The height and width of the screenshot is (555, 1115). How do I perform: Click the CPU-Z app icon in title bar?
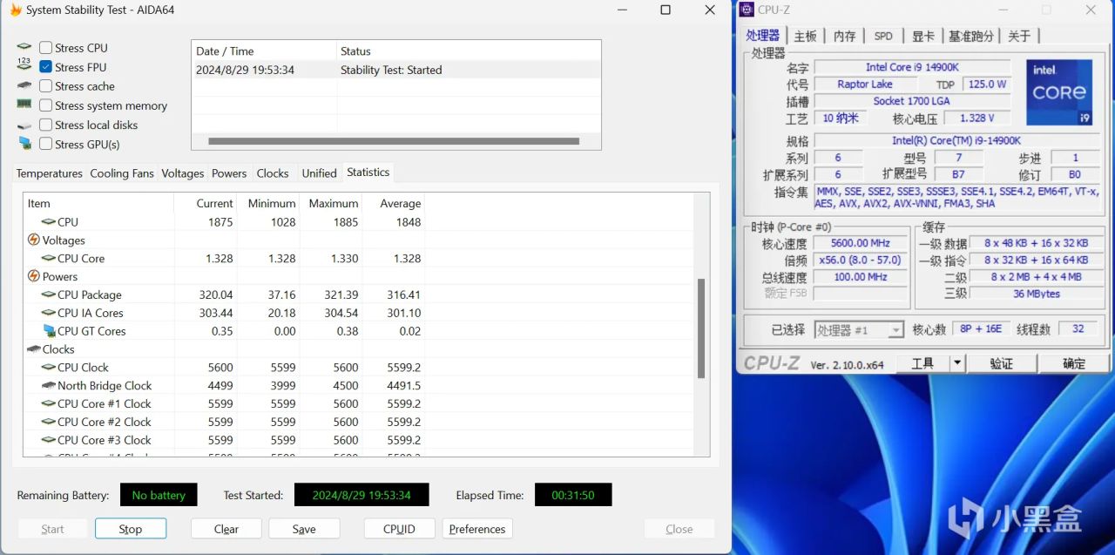tap(747, 10)
